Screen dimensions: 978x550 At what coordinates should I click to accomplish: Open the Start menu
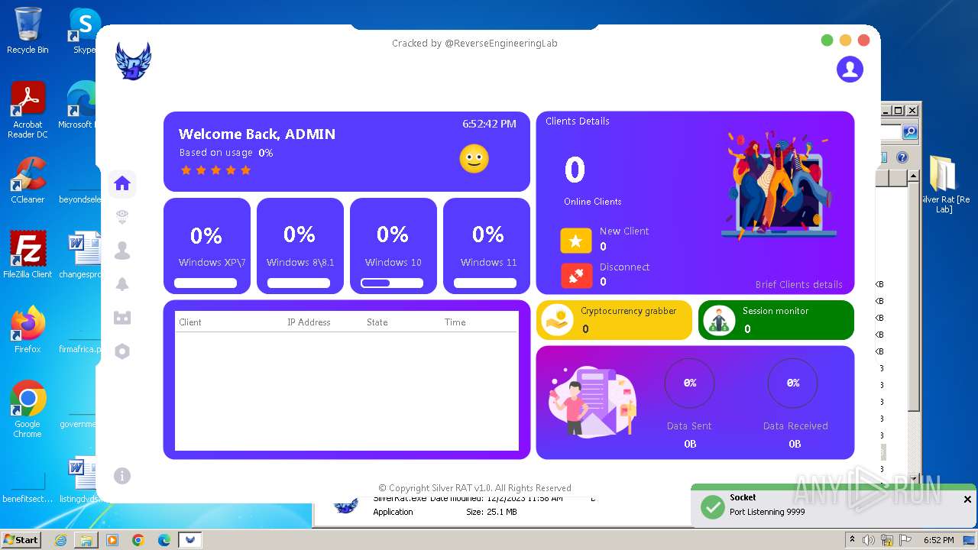pos(21,539)
